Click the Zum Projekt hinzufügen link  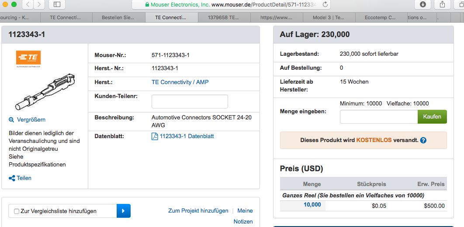coord(198,210)
